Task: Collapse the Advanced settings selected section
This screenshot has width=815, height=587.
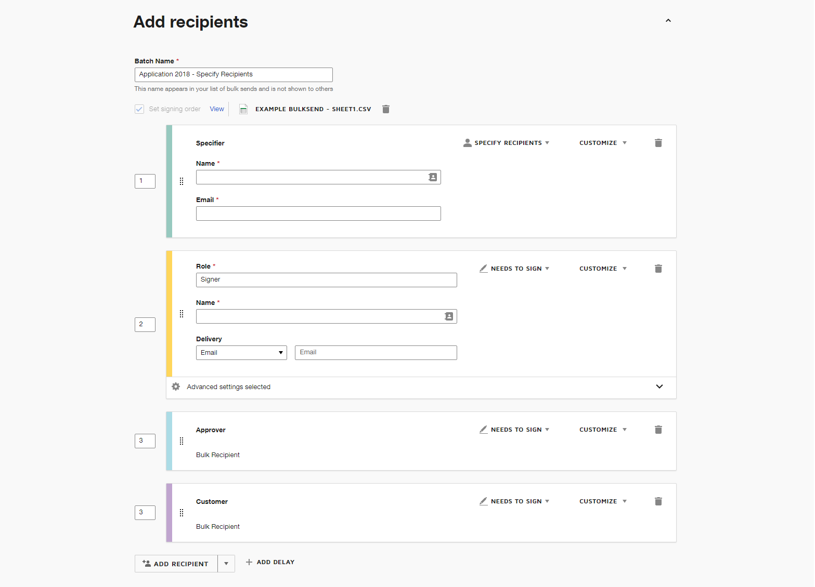Action: (x=659, y=386)
